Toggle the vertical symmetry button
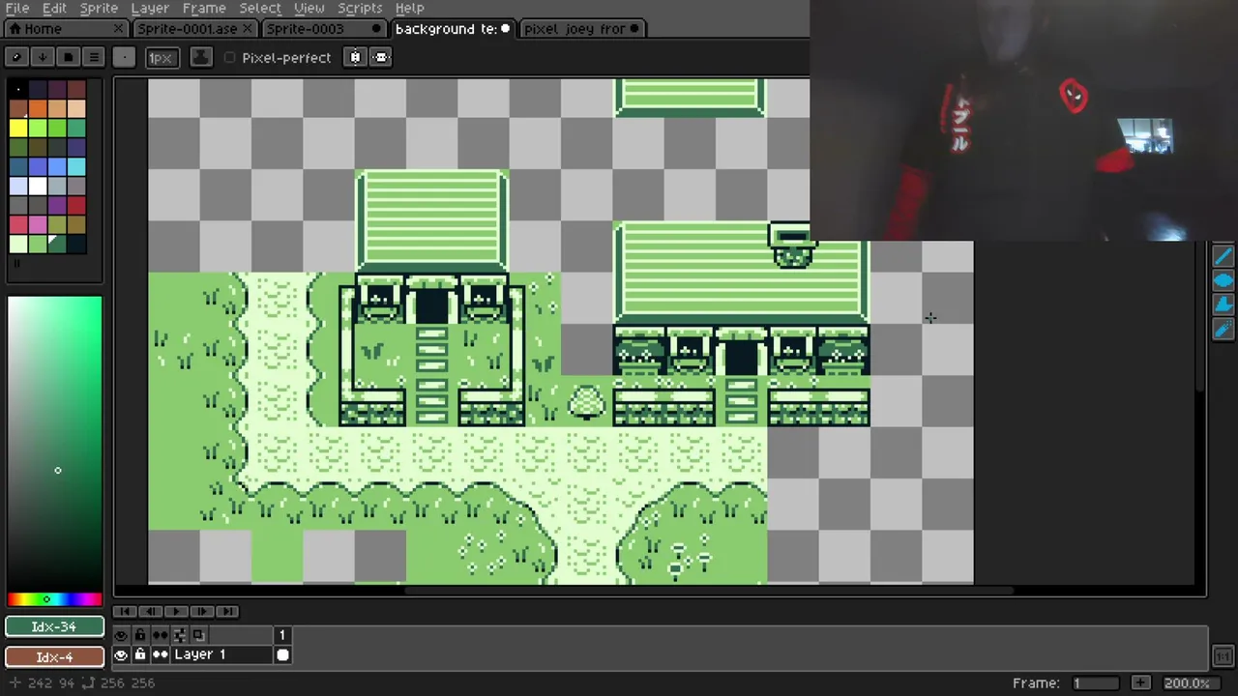The image size is (1238, 696). tap(355, 57)
